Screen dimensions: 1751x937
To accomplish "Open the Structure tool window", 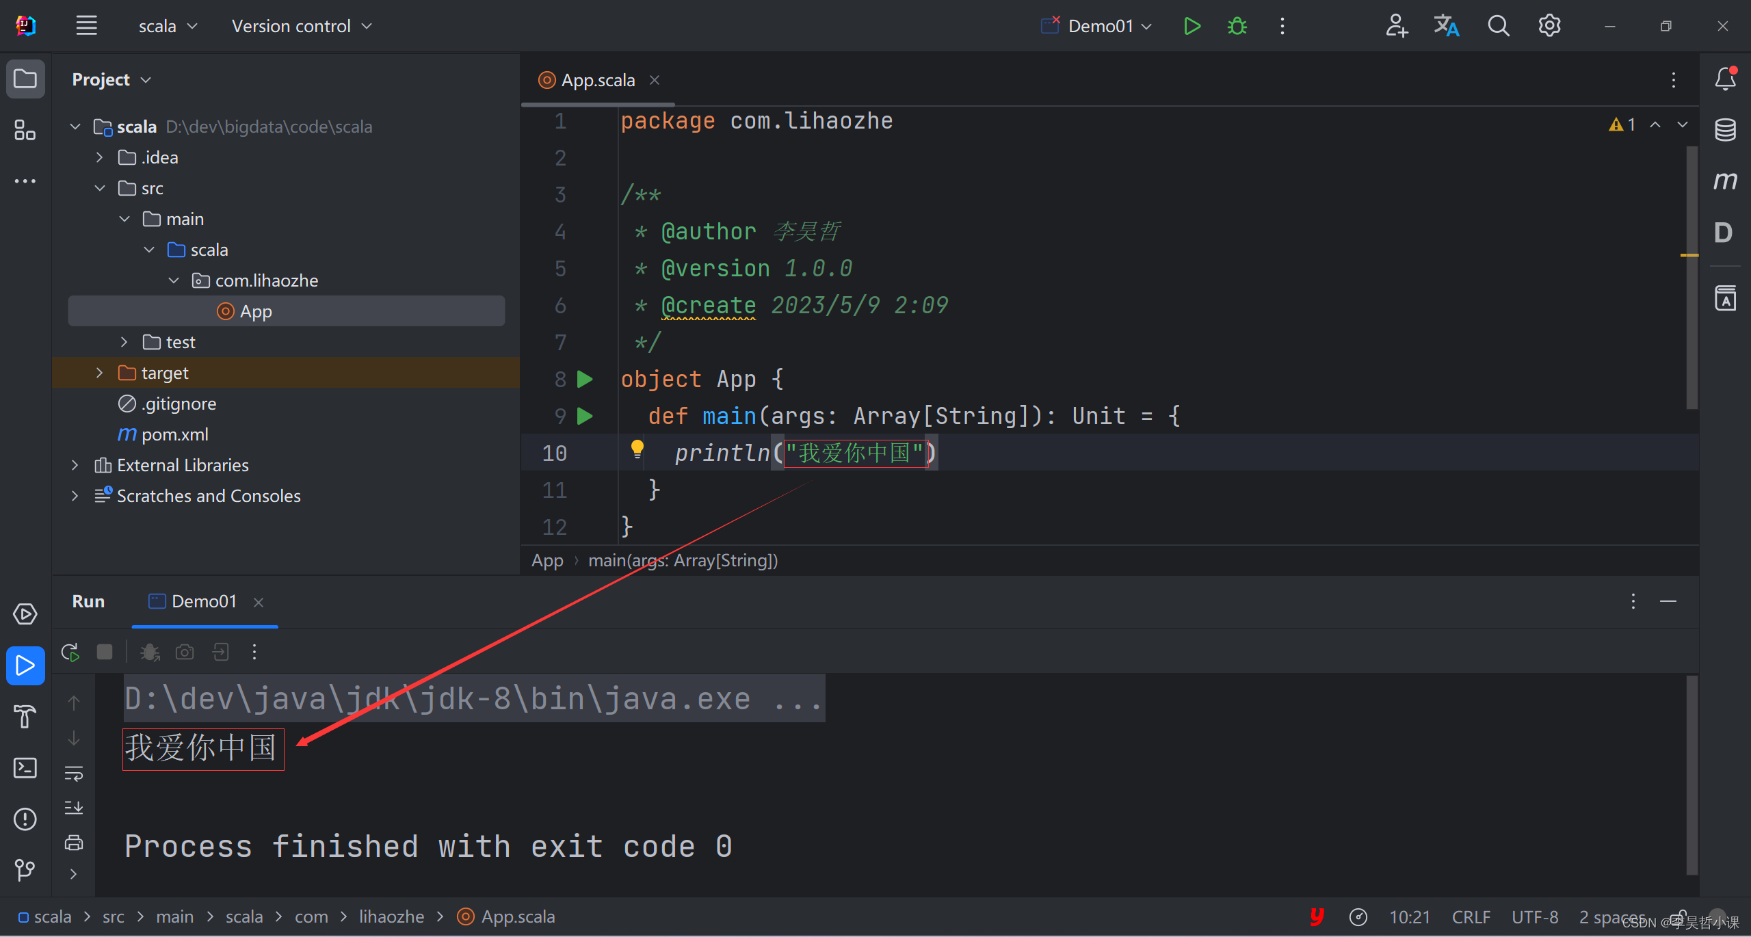I will pyautogui.click(x=25, y=130).
